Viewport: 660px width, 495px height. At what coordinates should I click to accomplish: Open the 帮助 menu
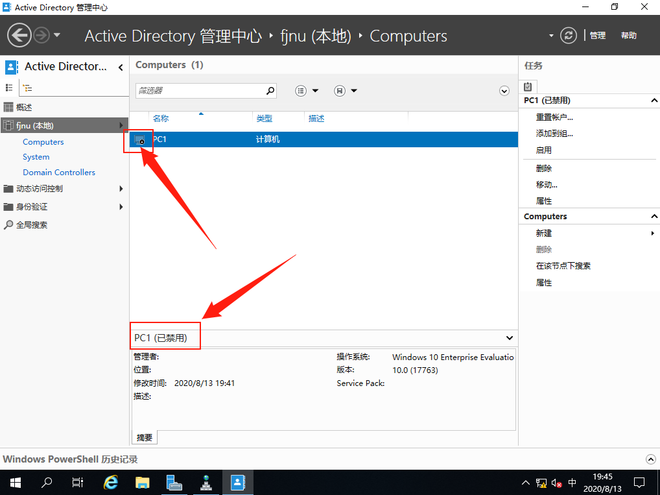[x=628, y=36]
